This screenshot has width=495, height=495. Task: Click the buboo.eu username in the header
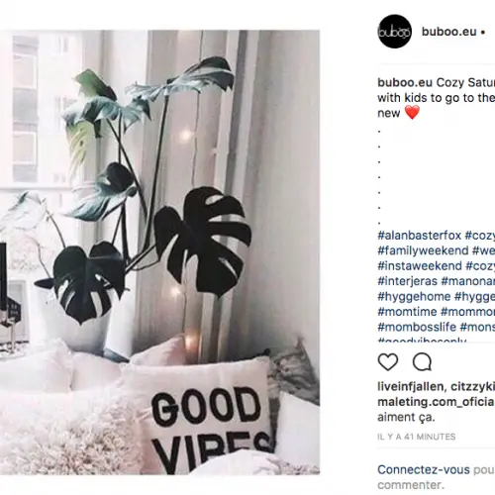[448, 32]
